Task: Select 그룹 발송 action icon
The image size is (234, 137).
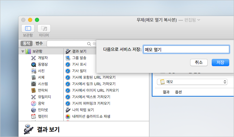Action: click(x=68, y=58)
